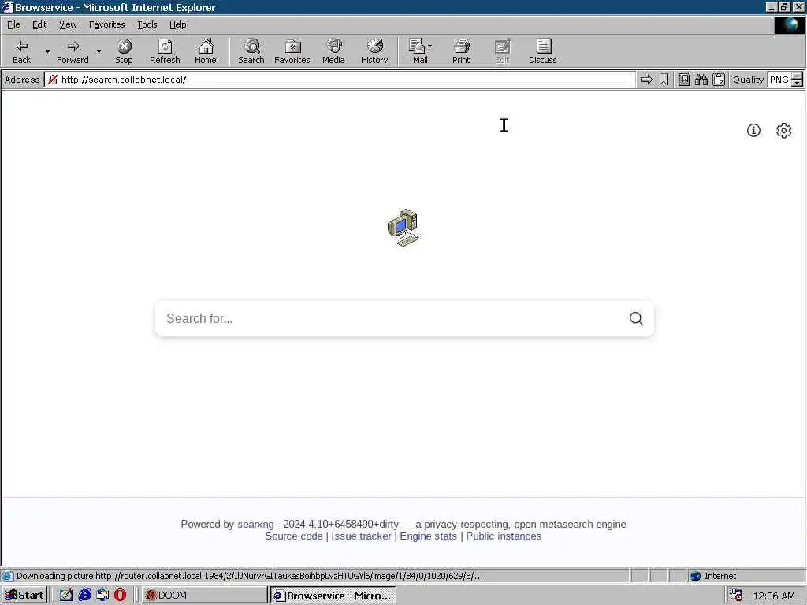The image size is (807, 605).
Task: Click the magnifier search submit button
Action: (636, 318)
